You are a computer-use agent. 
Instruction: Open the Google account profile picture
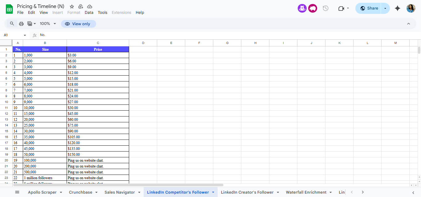(x=411, y=8)
